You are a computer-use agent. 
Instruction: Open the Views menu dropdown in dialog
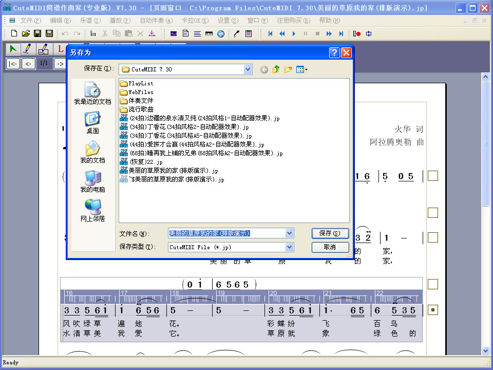(302, 69)
